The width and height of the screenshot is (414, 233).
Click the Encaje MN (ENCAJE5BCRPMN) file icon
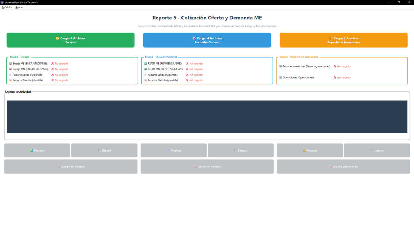pyautogui.click(x=10, y=69)
